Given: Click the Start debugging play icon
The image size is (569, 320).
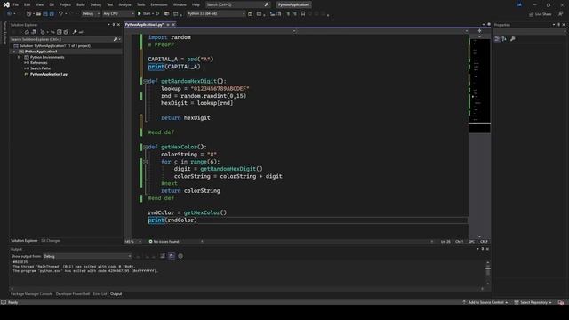Looking at the screenshot, I should [140, 14].
